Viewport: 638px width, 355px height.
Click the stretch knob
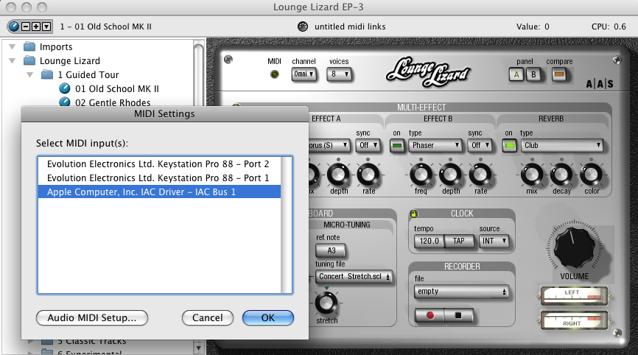326,303
